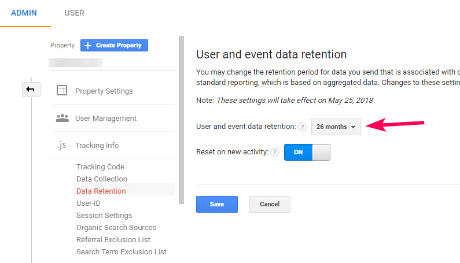
Task: Click the blue Save button
Action: tap(217, 204)
